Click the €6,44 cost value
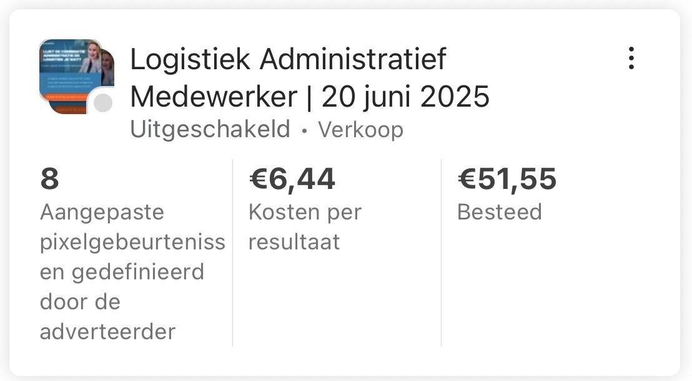692x381 pixels. tap(292, 180)
